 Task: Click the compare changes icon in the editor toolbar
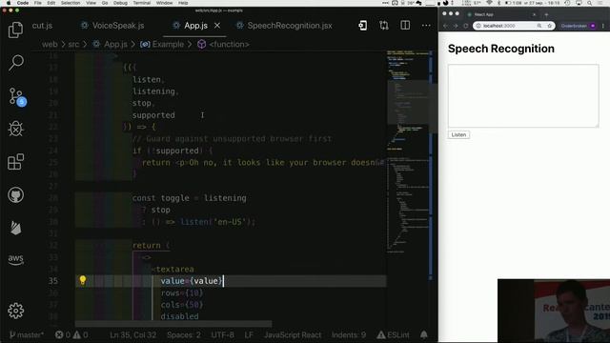coord(384,26)
